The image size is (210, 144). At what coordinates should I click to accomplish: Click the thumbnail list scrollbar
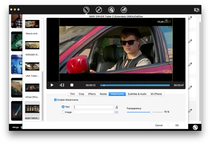pyautogui.click(x=43, y=96)
